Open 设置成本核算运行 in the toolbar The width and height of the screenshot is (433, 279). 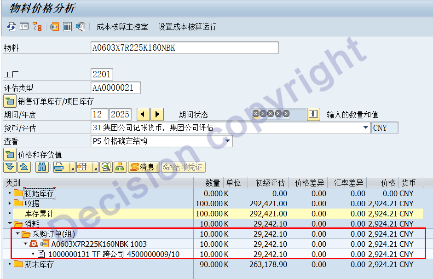[187, 27]
